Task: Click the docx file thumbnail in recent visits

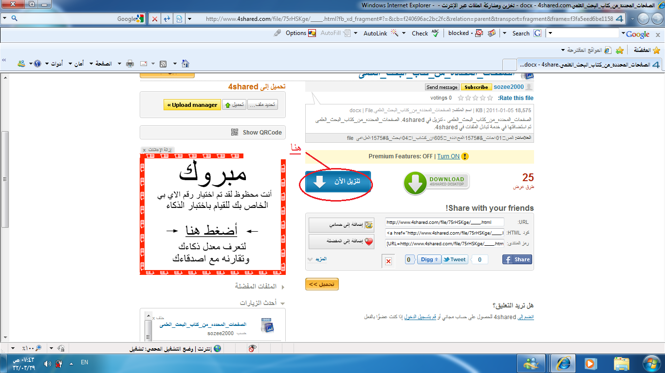Action: [267, 326]
